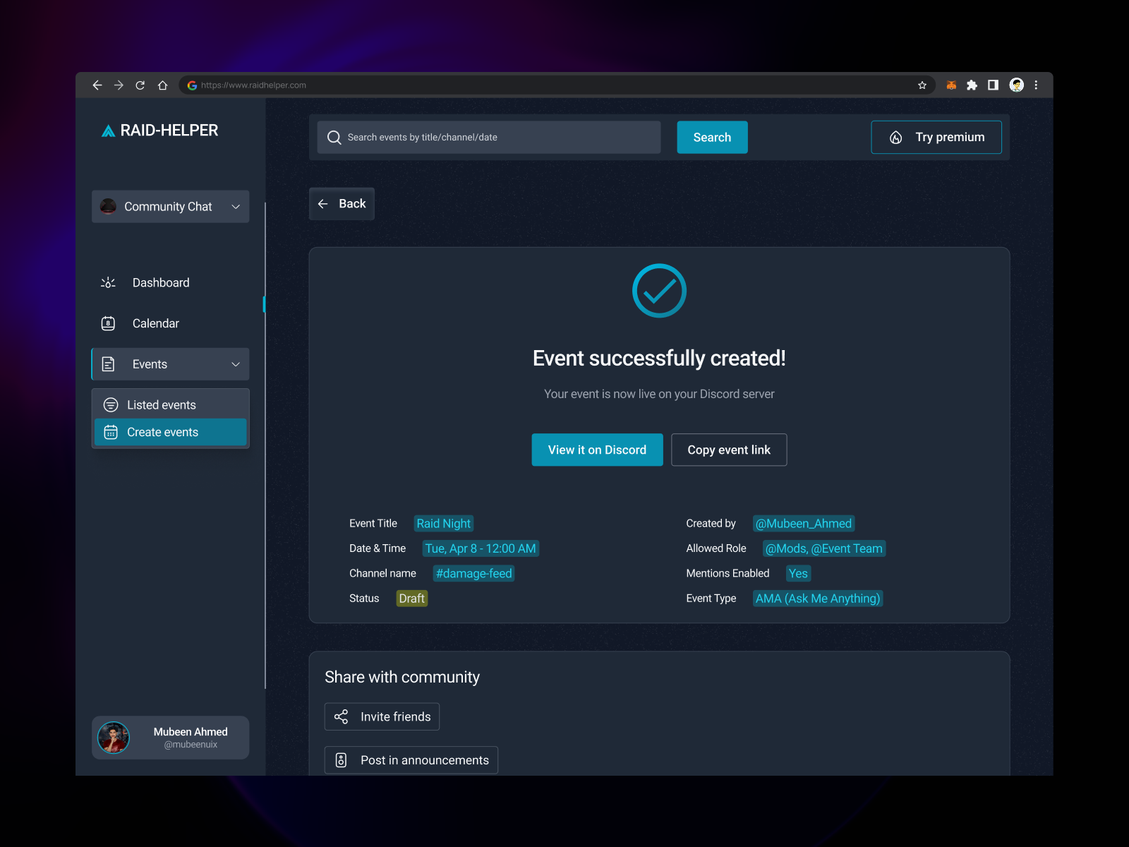
Task: Select the Listed events icon
Action: point(111,404)
